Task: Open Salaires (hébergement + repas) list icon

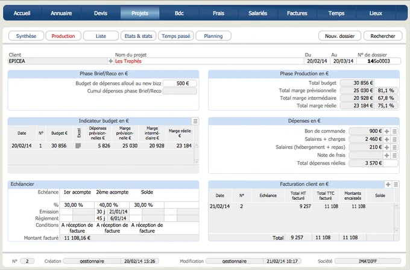Action: pyautogui.click(x=394, y=147)
